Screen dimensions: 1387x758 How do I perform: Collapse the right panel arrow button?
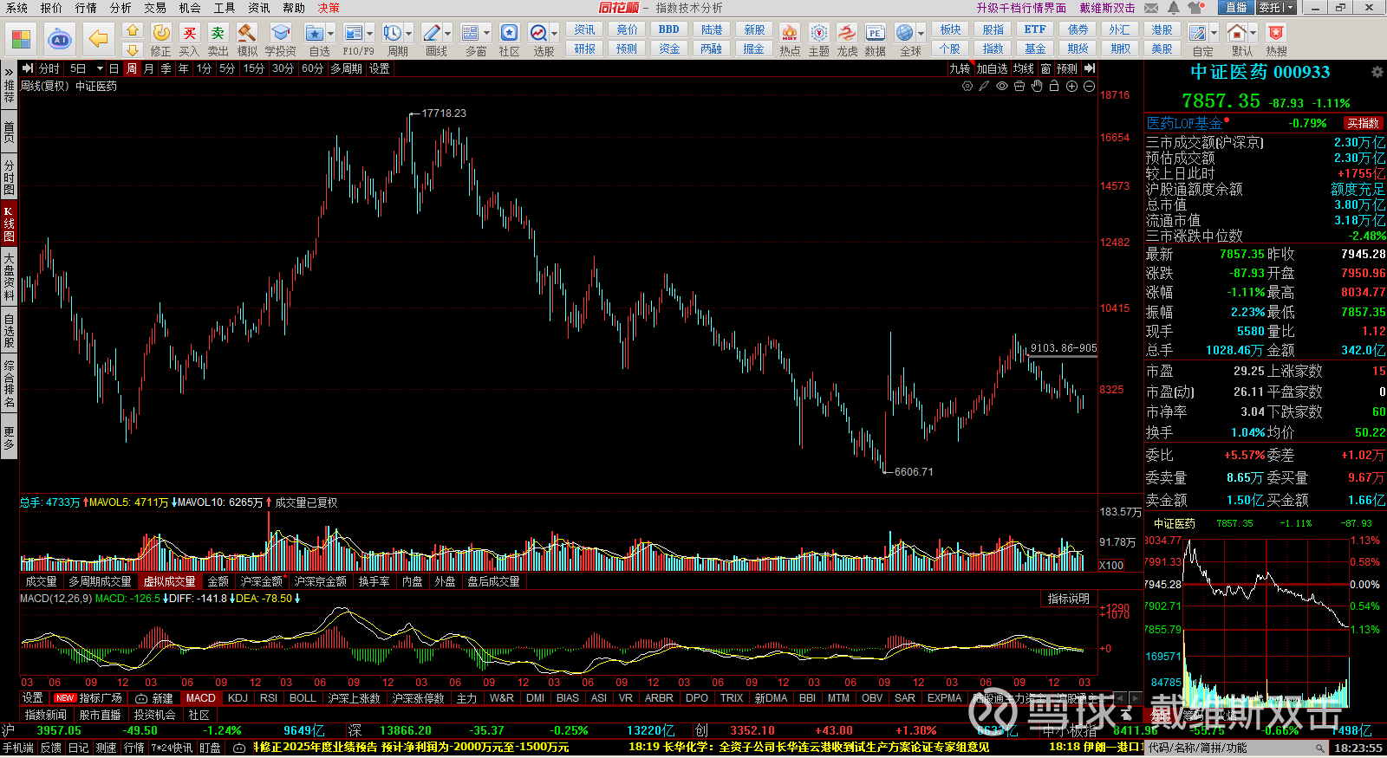click(1090, 68)
